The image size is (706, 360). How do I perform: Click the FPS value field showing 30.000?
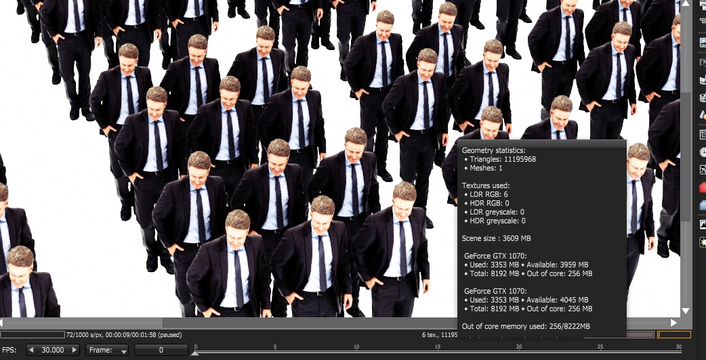(x=53, y=350)
